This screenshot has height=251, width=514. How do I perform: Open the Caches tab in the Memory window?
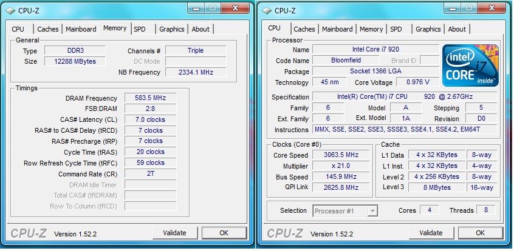(x=48, y=29)
